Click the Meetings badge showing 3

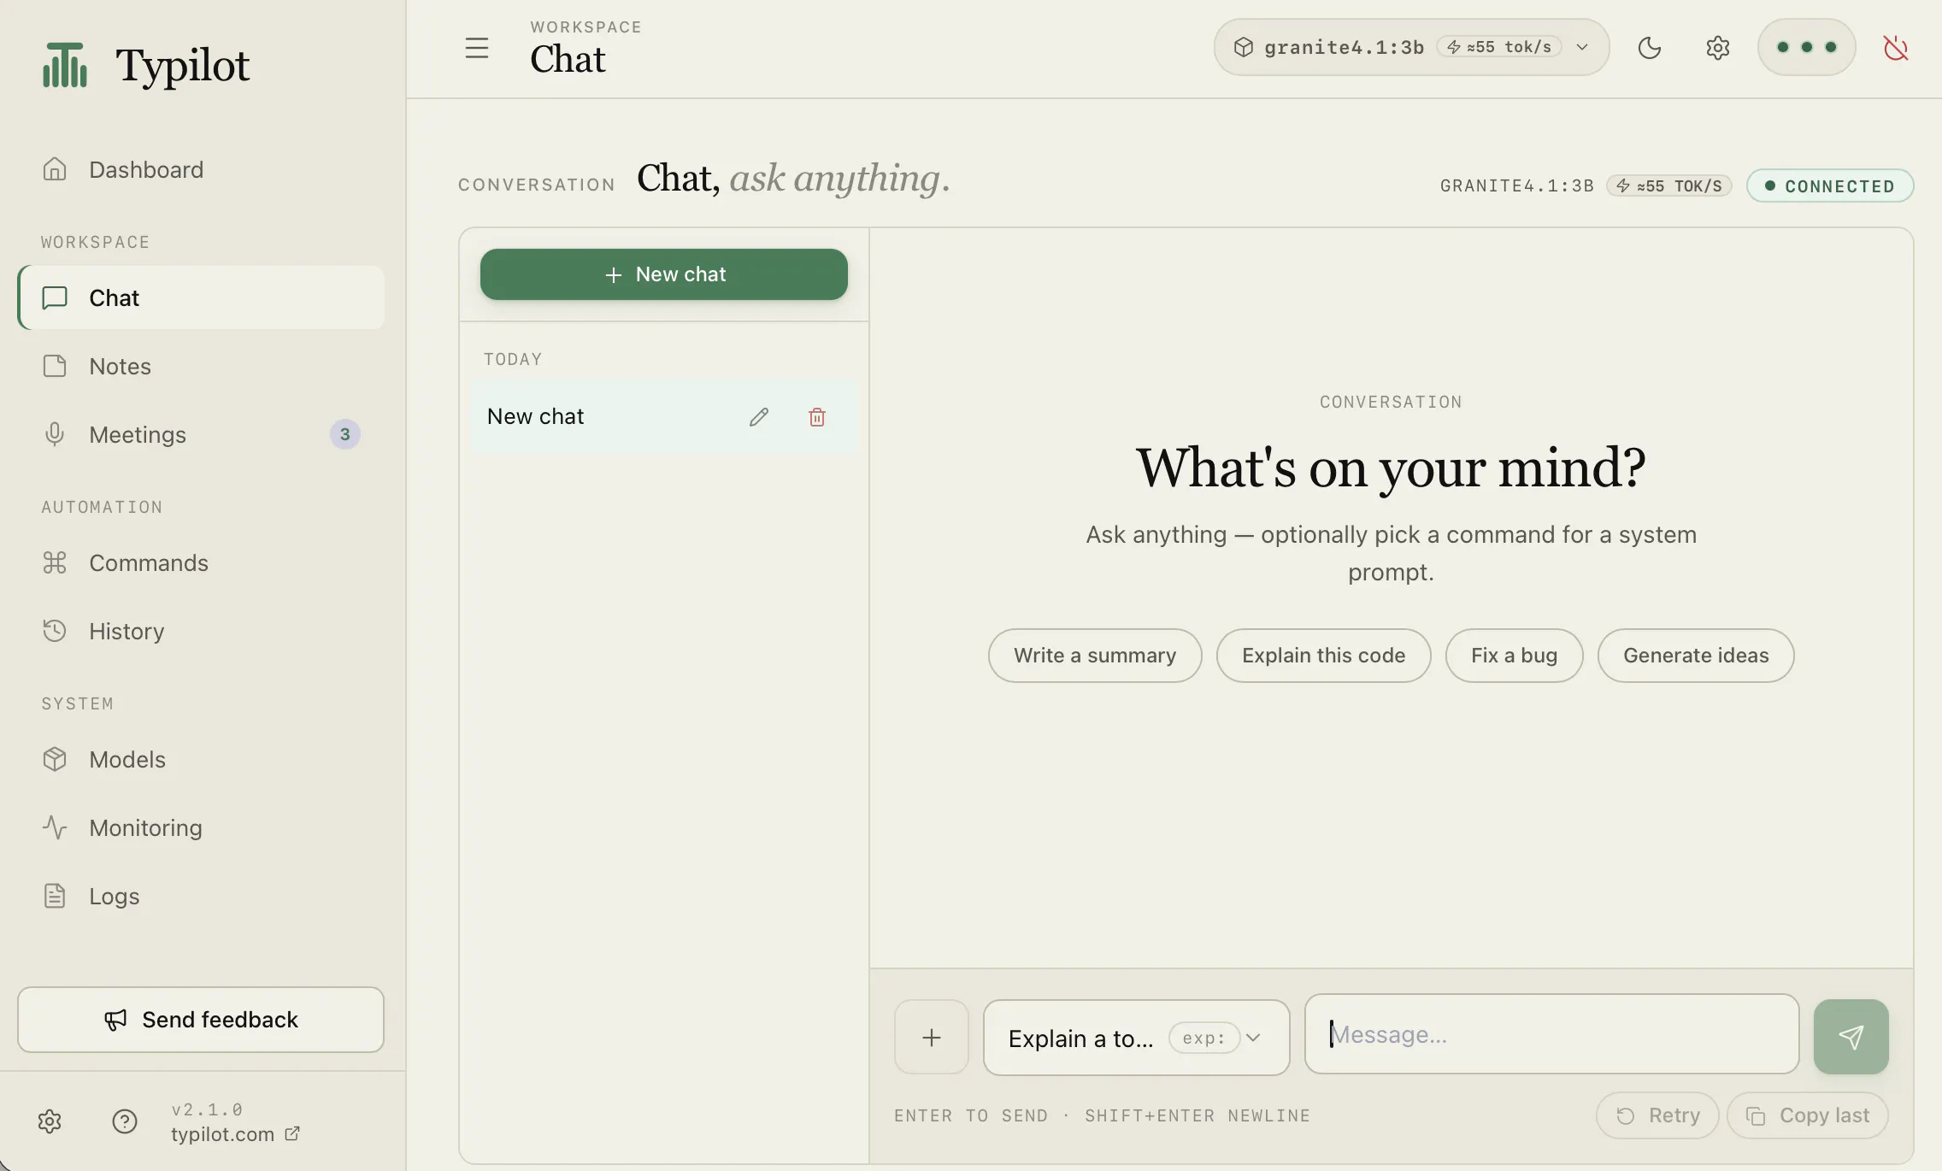344,434
